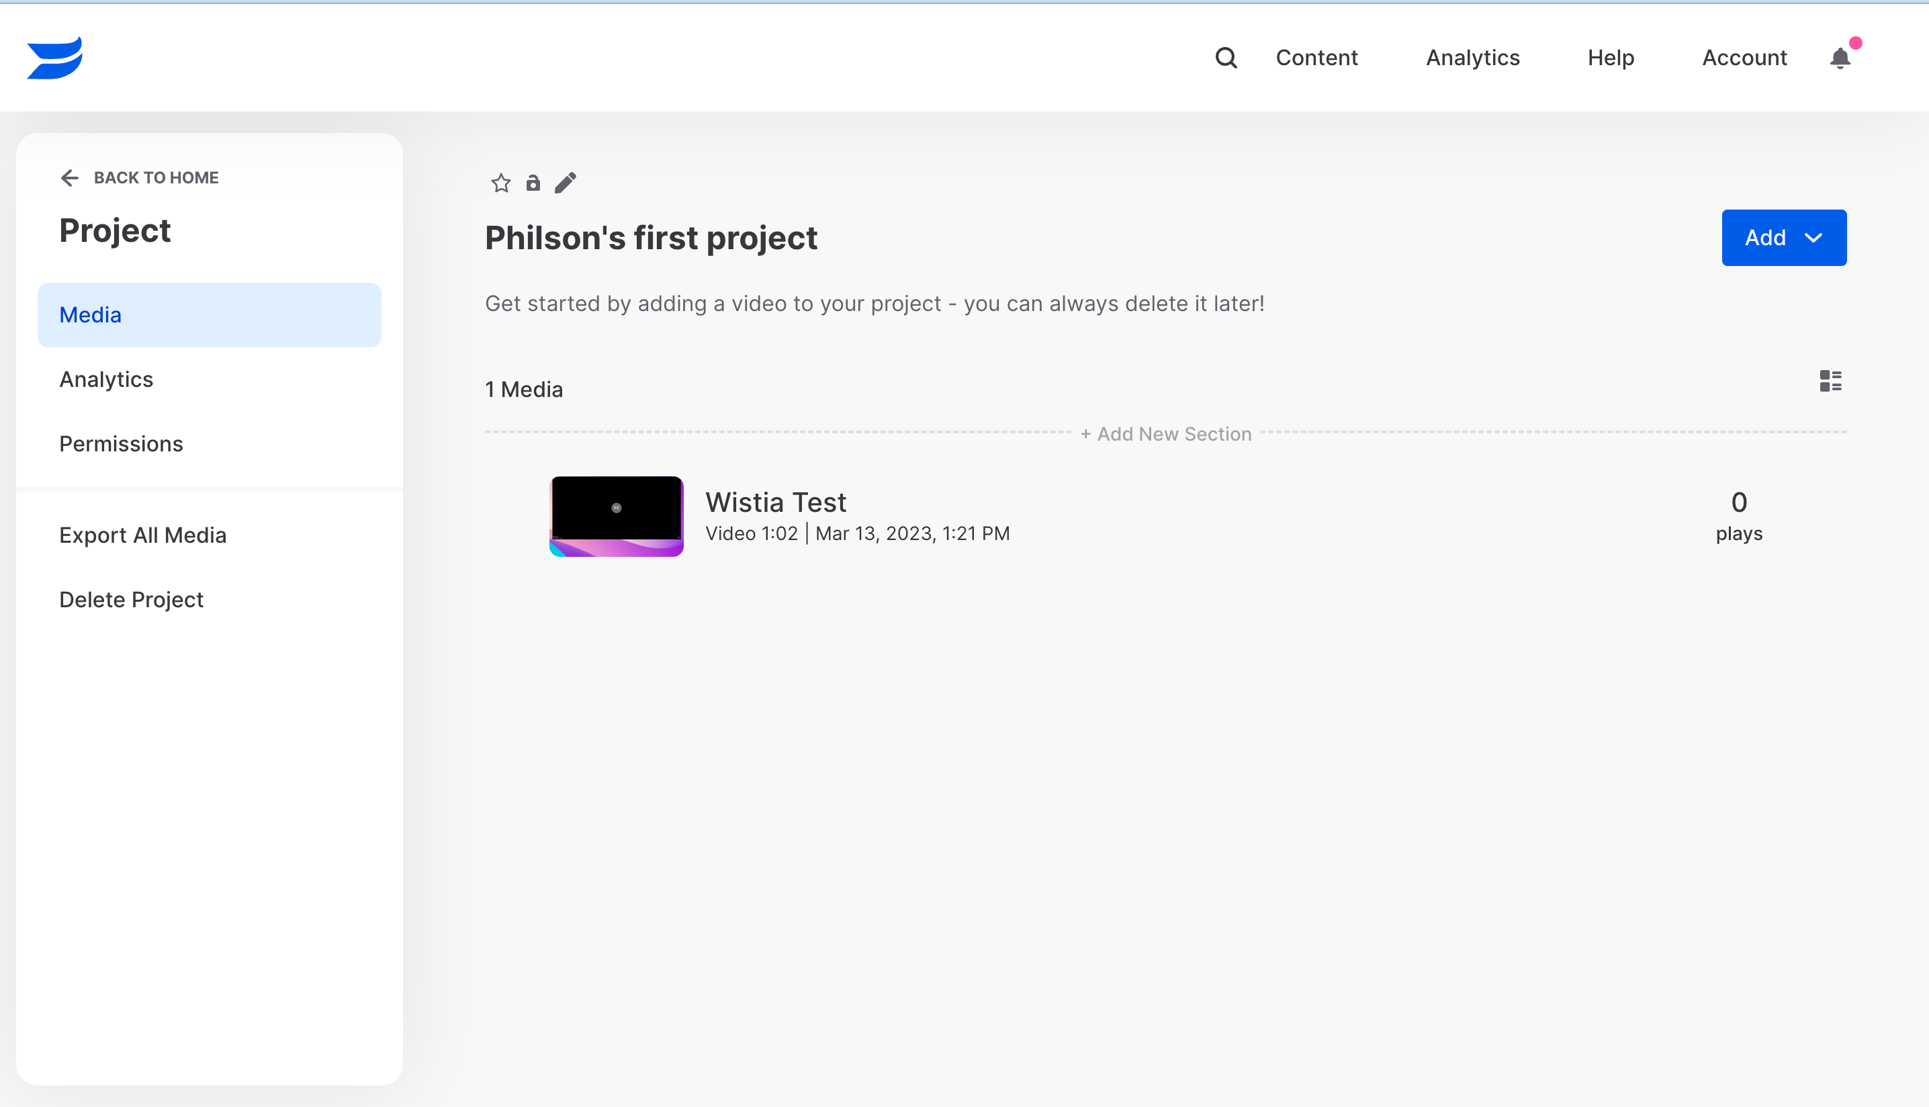Open top Analytics menu item

[1472, 58]
